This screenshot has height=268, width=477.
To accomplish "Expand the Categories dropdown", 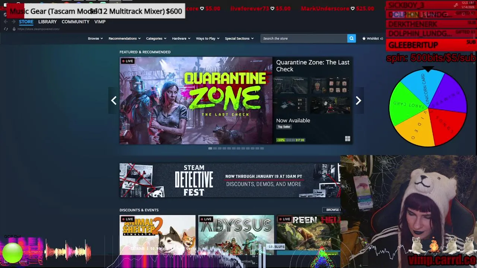I will (156, 38).
